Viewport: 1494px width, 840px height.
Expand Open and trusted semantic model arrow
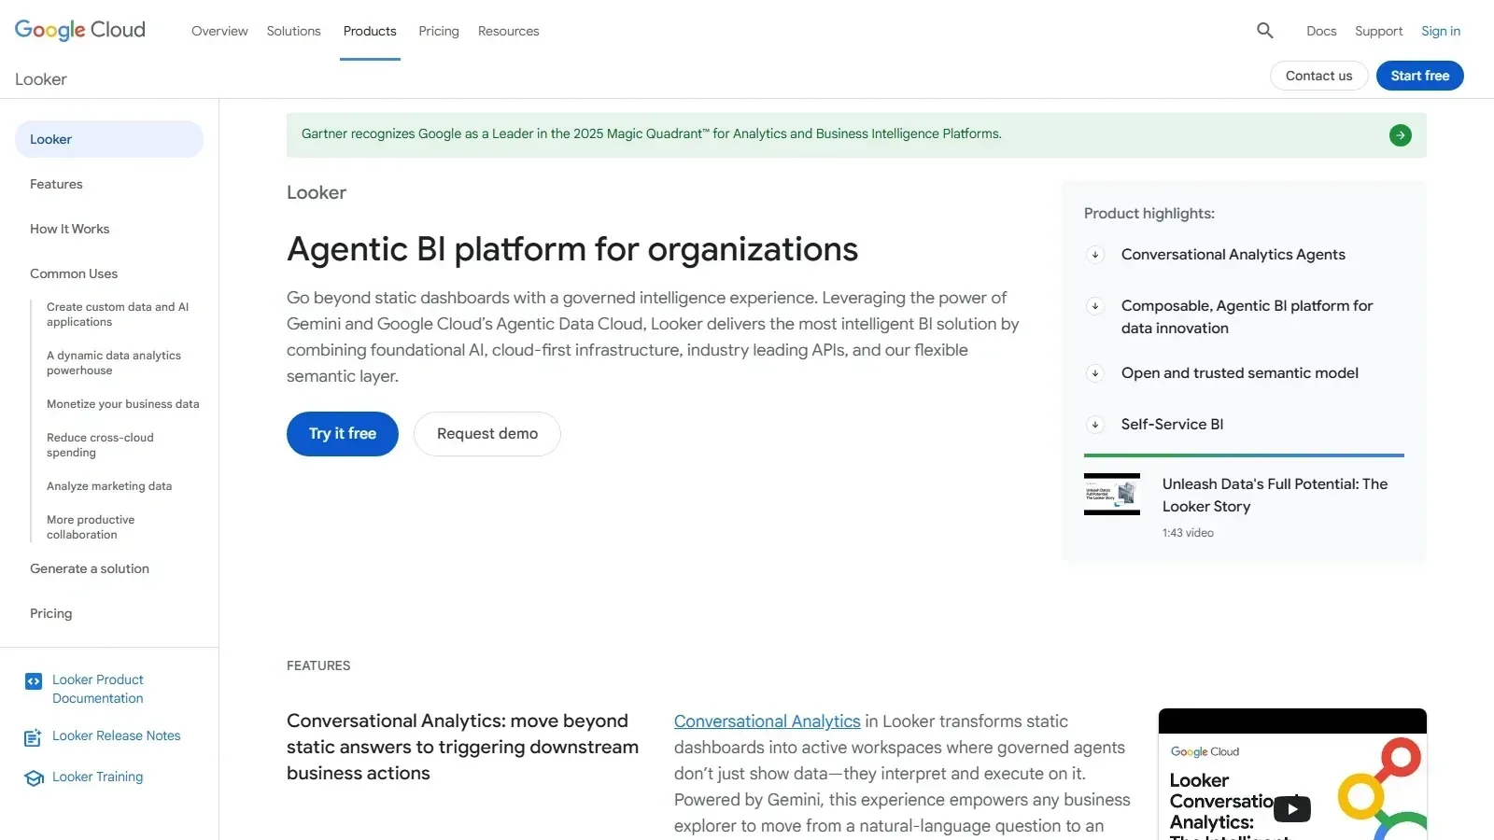coord(1095,373)
